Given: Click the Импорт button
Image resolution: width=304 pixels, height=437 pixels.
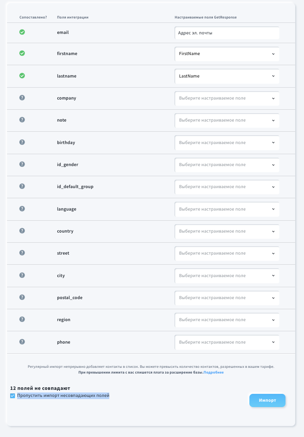Looking at the screenshot, I should pyautogui.click(x=267, y=400).
